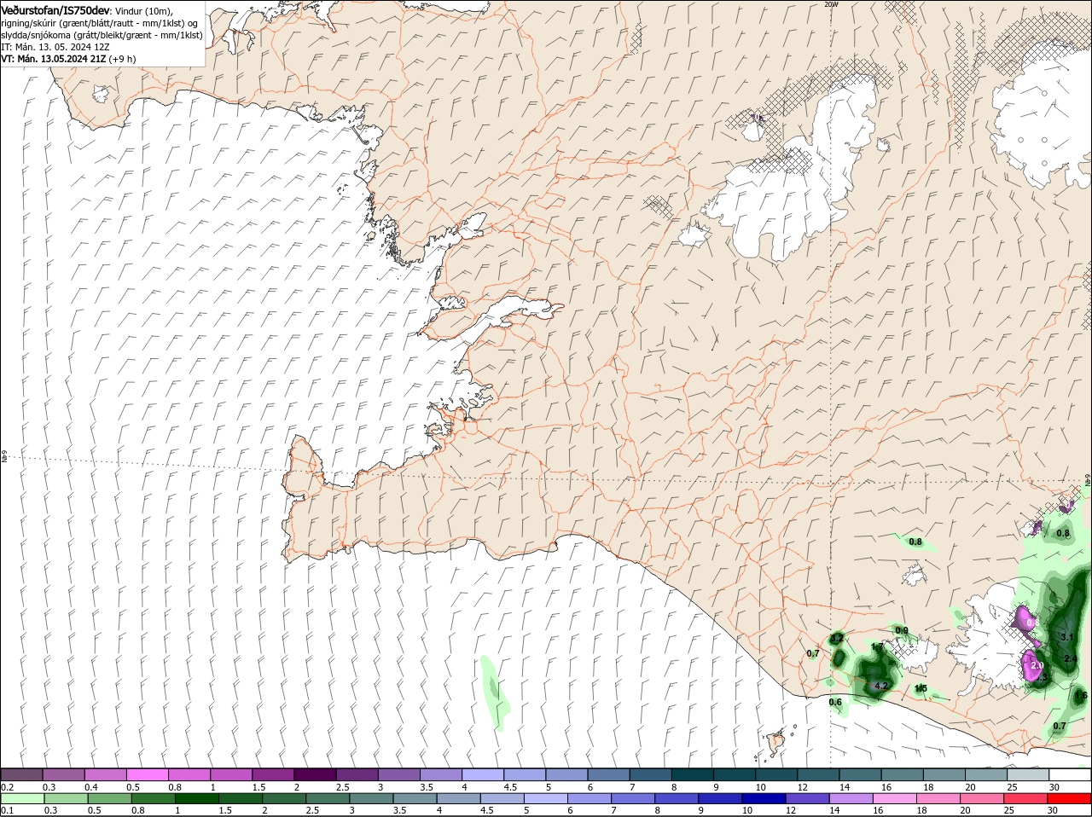Click the 20W meridian label at the map top
The width and height of the screenshot is (1092, 817).
point(830,4)
